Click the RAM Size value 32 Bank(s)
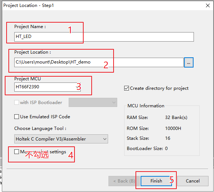 tap(176, 118)
